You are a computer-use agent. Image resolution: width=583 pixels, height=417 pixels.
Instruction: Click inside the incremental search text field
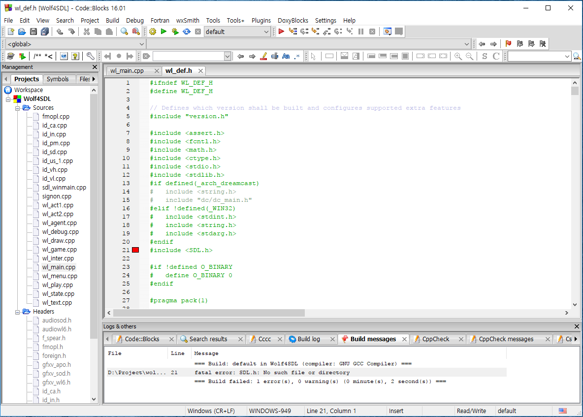(x=188, y=56)
